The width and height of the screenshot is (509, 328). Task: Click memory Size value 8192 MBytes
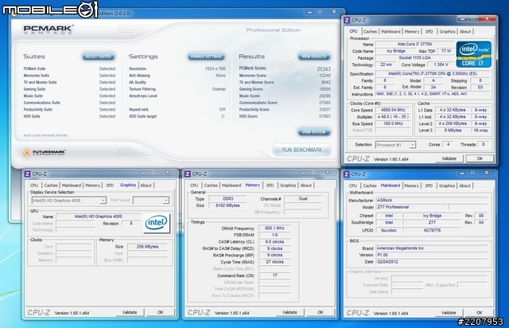[227, 205]
